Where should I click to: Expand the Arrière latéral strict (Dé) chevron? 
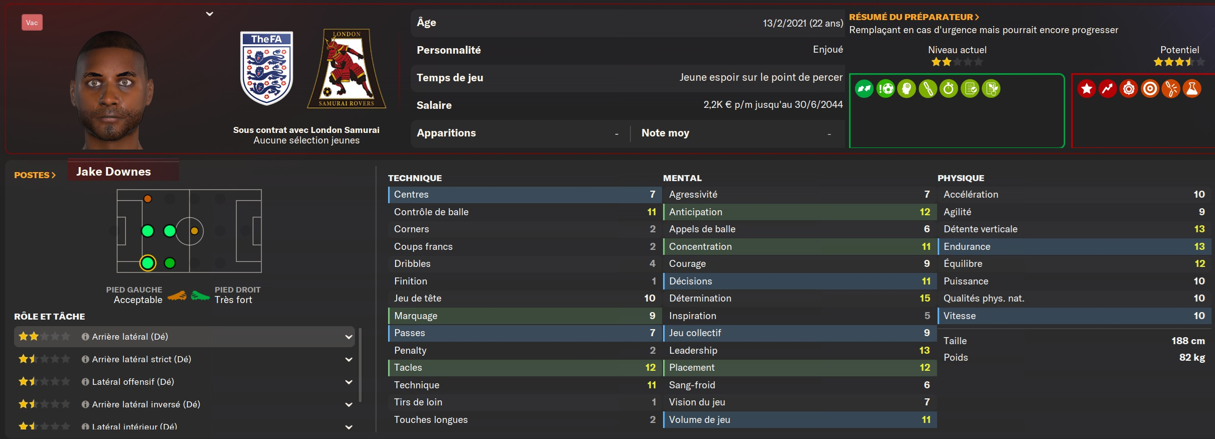[x=348, y=359]
